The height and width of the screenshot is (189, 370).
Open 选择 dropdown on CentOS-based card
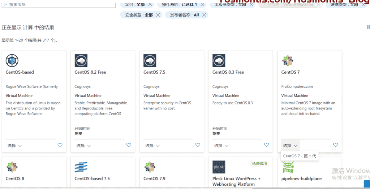[14, 145]
